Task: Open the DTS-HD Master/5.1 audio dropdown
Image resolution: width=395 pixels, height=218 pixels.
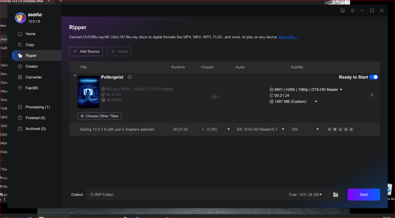Action: click(283, 129)
